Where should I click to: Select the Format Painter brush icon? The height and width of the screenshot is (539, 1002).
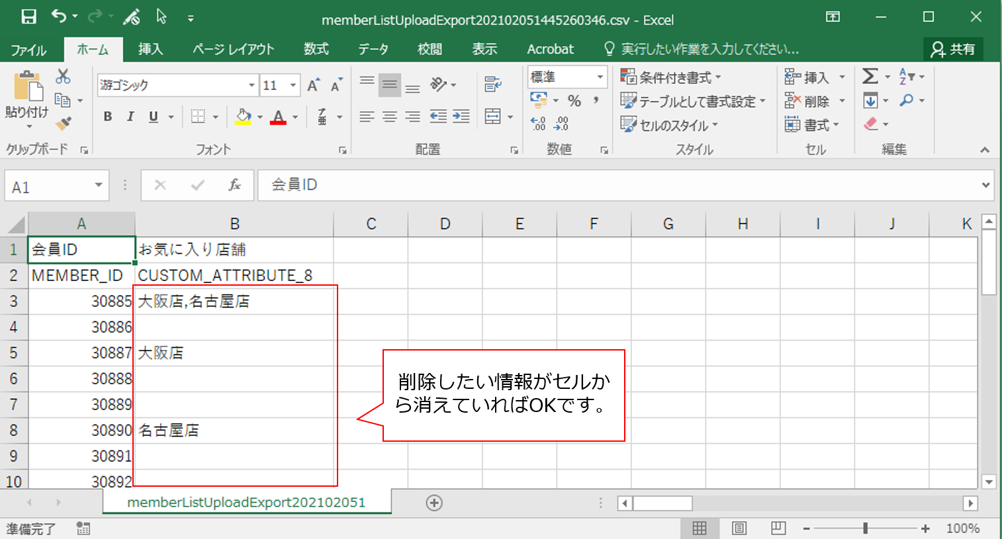tap(64, 124)
